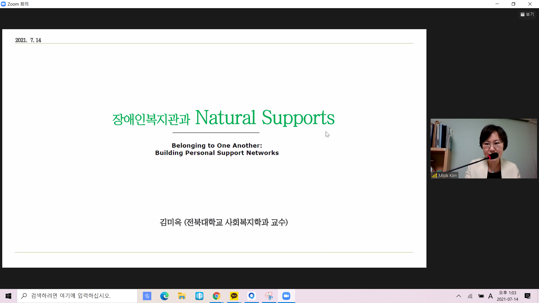Open the Snip & Sketch scissors icon
539x303 pixels.
tap(269, 296)
